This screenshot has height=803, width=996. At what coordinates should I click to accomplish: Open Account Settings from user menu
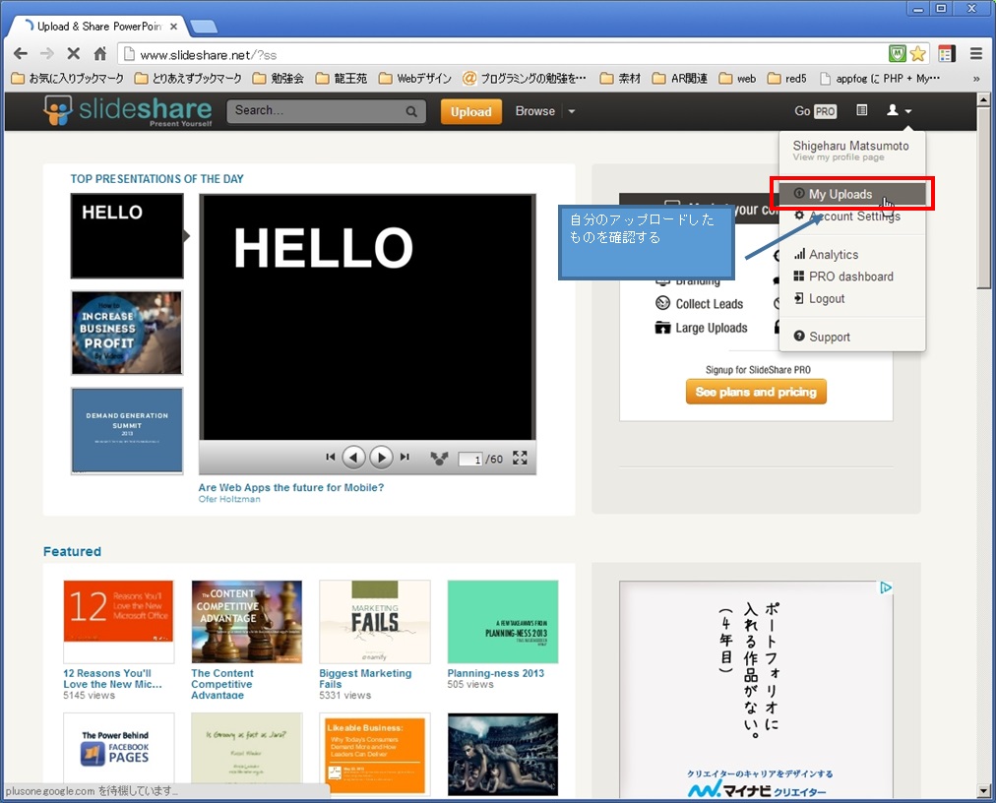852,216
